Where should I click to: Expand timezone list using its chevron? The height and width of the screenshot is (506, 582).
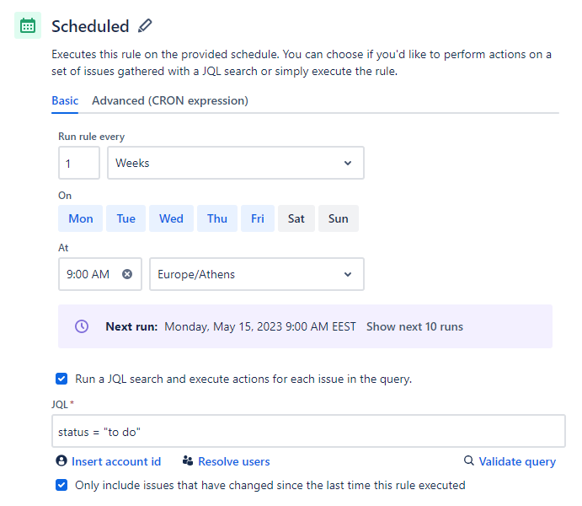point(348,274)
